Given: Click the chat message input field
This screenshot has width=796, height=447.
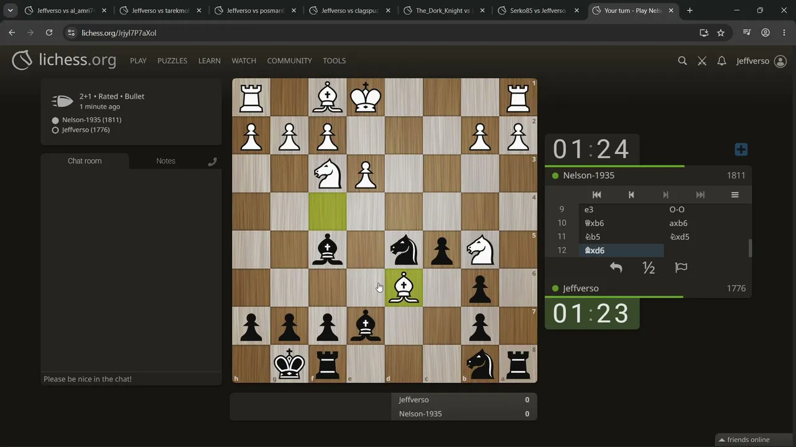Looking at the screenshot, I should coord(131,379).
